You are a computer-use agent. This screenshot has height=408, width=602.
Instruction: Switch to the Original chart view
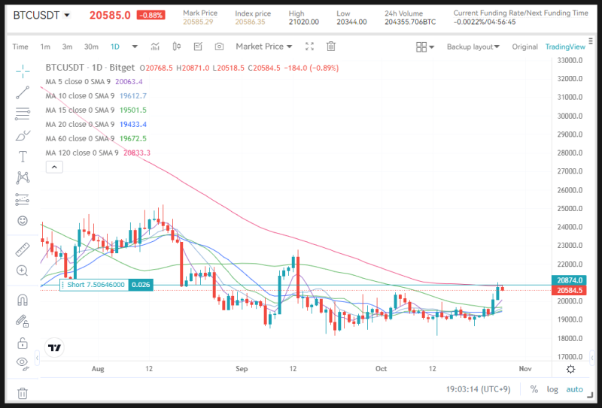[524, 47]
